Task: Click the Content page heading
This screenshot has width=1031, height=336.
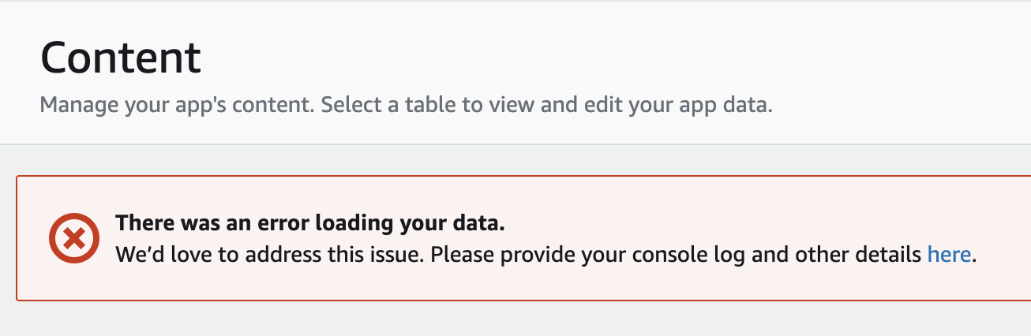Action: coord(121,58)
